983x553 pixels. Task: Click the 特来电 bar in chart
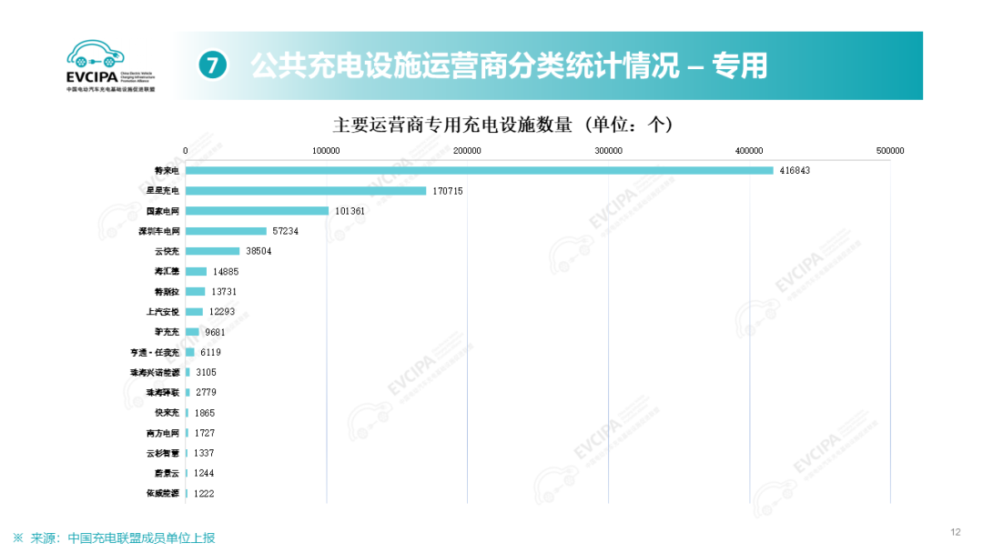click(479, 171)
